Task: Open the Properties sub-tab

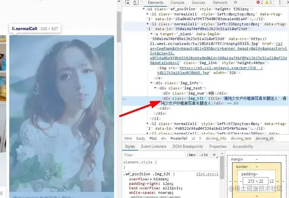Action: (218, 147)
